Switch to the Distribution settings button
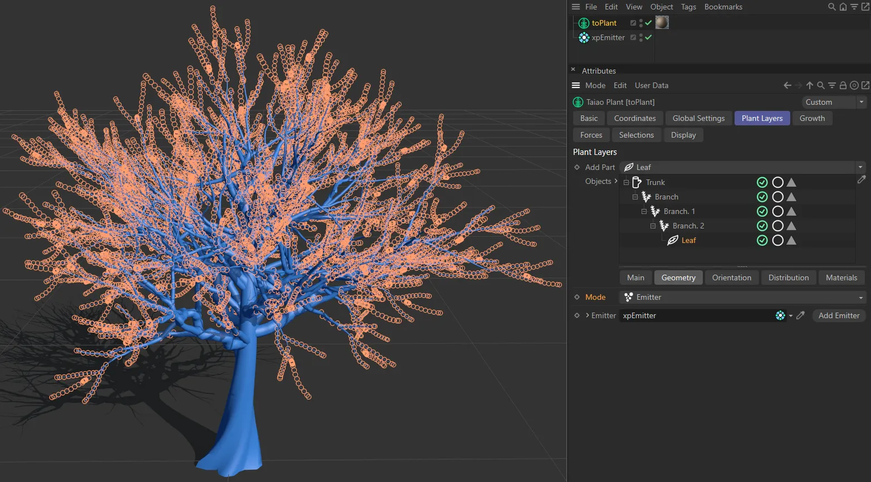This screenshot has height=482, width=871. [788, 277]
